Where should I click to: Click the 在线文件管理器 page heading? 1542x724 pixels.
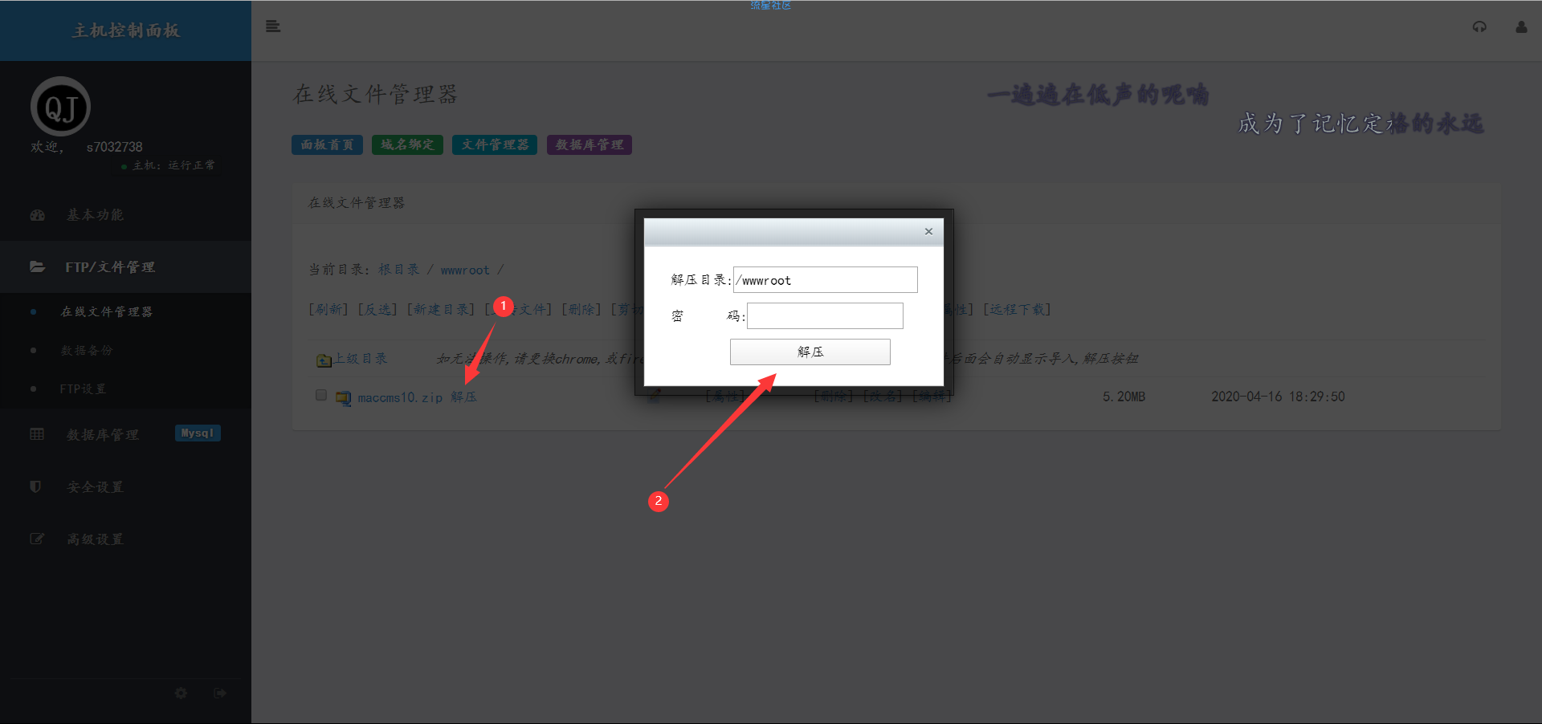[375, 94]
